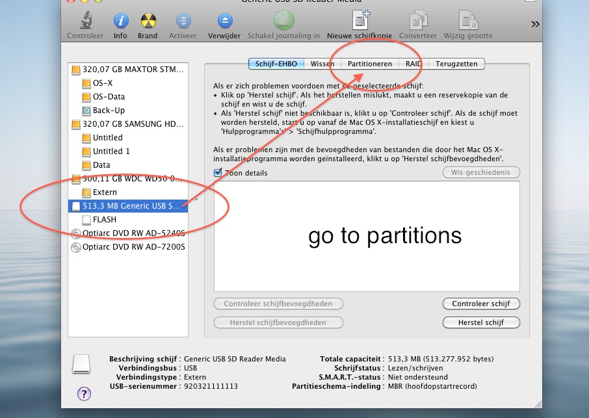Click the Converteer toolbar icon
This screenshot has width=589, height=418.
coord(418,21)
